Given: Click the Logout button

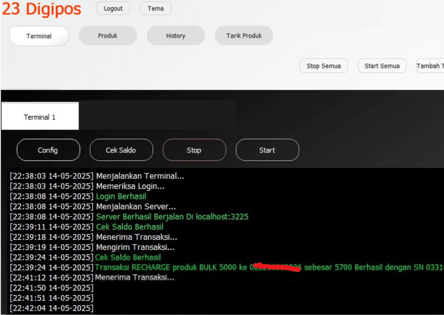Looking at the screenshot, I should (113, 8).
